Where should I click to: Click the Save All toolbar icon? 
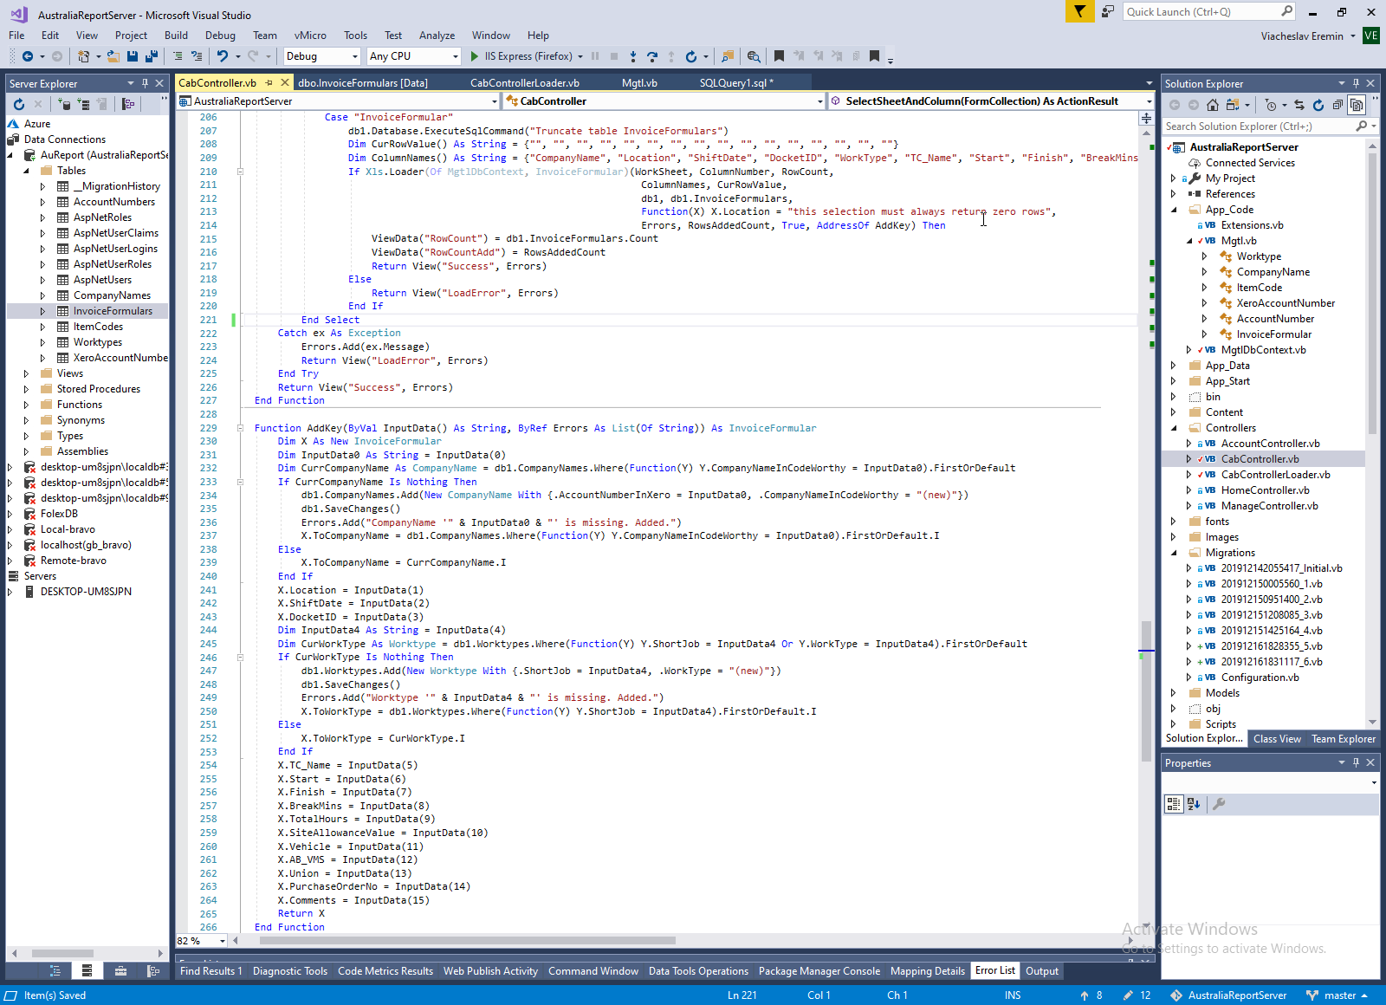[x=152, y=56]
